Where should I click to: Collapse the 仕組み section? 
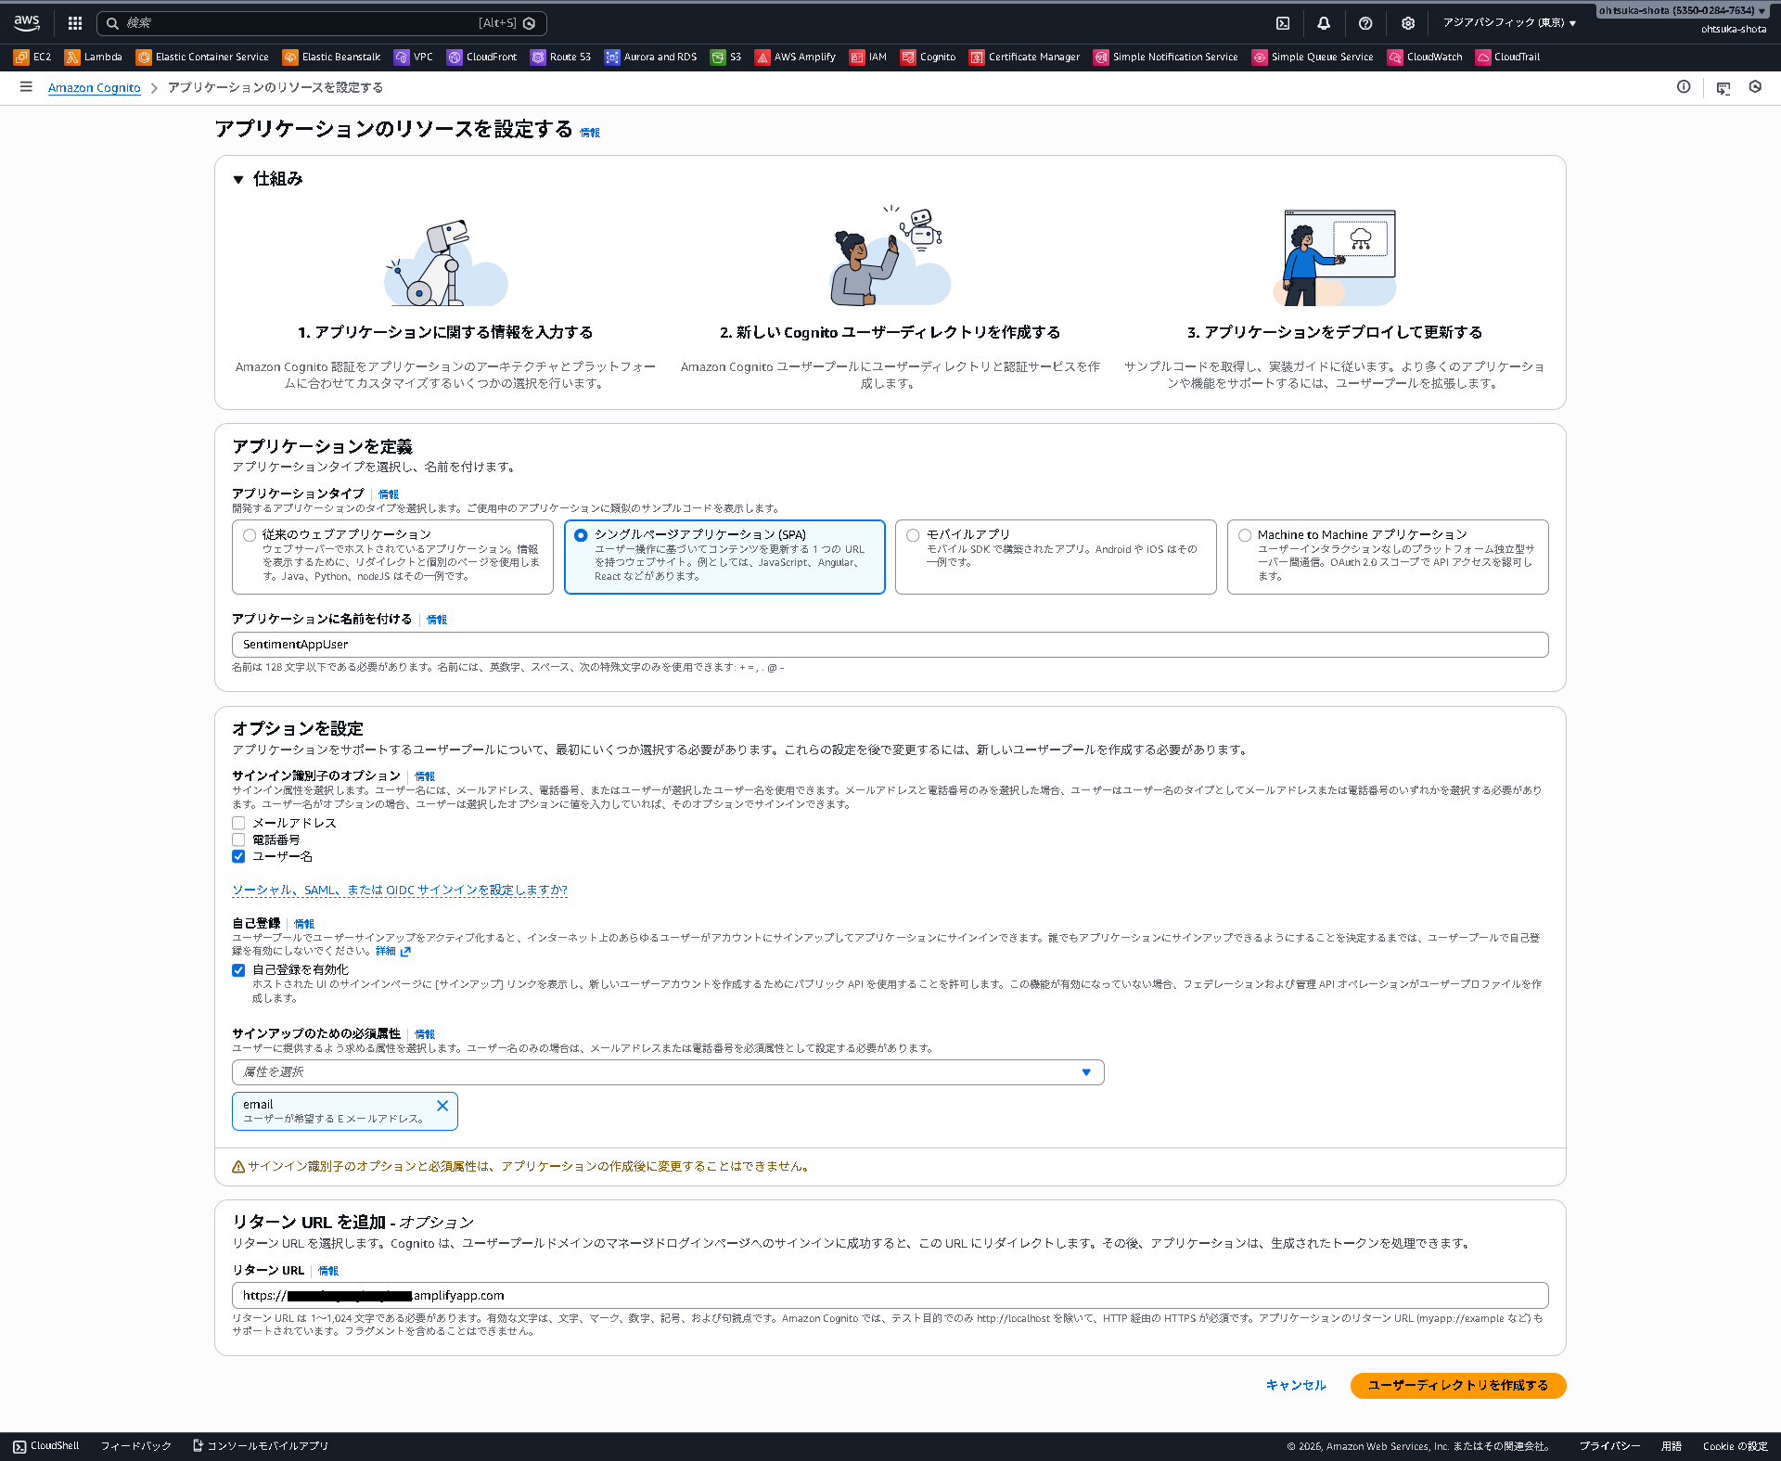coord(240,179)
